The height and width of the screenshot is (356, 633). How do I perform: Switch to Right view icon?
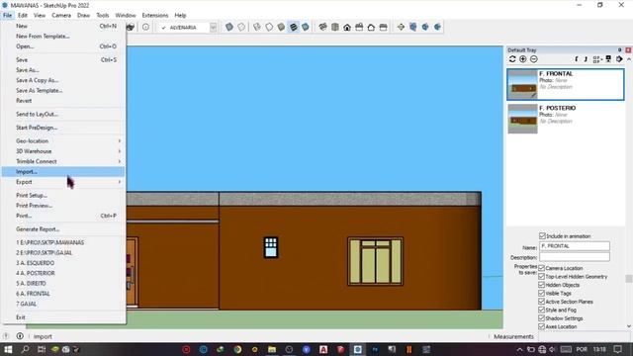(x=359, y=27)
